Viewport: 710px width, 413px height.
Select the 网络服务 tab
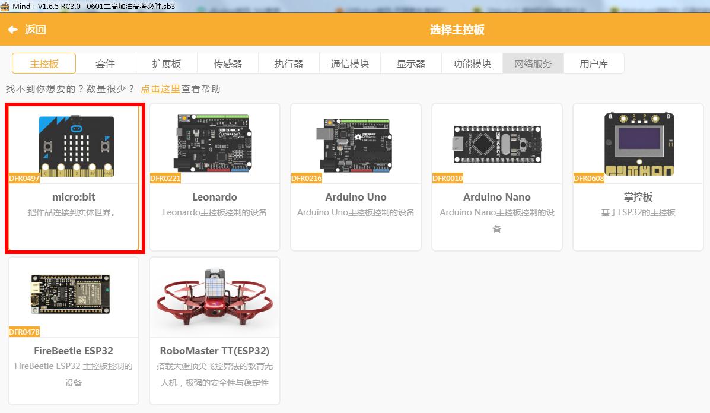[533, 63]
